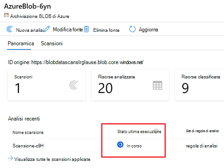Click the Stato ultima esecuzione column header

pos(139,132)
